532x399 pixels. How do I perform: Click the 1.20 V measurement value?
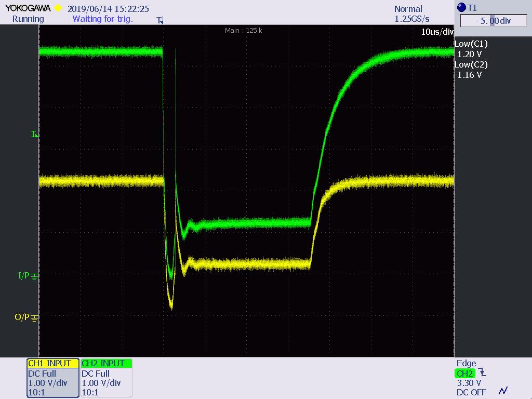[x=470, y=54]
